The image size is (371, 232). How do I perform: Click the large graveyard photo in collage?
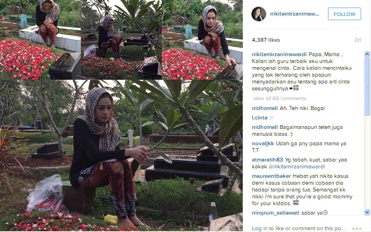[121, 155]
